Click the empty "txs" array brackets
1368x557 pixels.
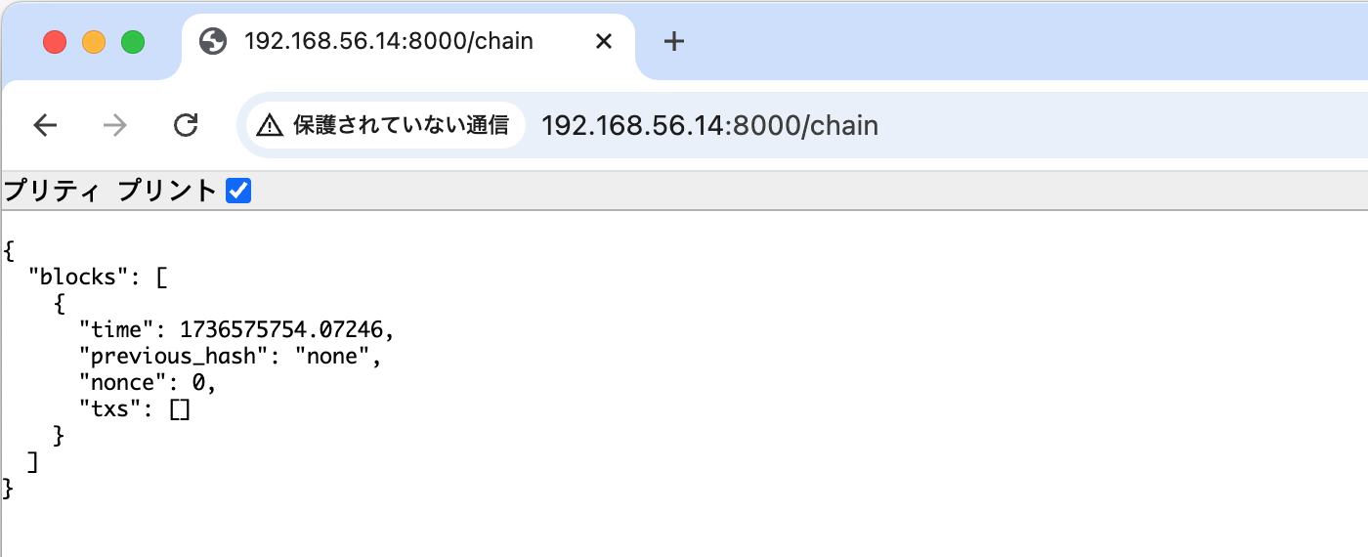180,410
